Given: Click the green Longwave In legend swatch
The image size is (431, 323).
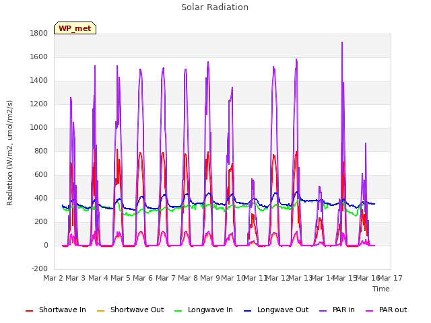Looking at the screenshot, I should coord(178,311).
